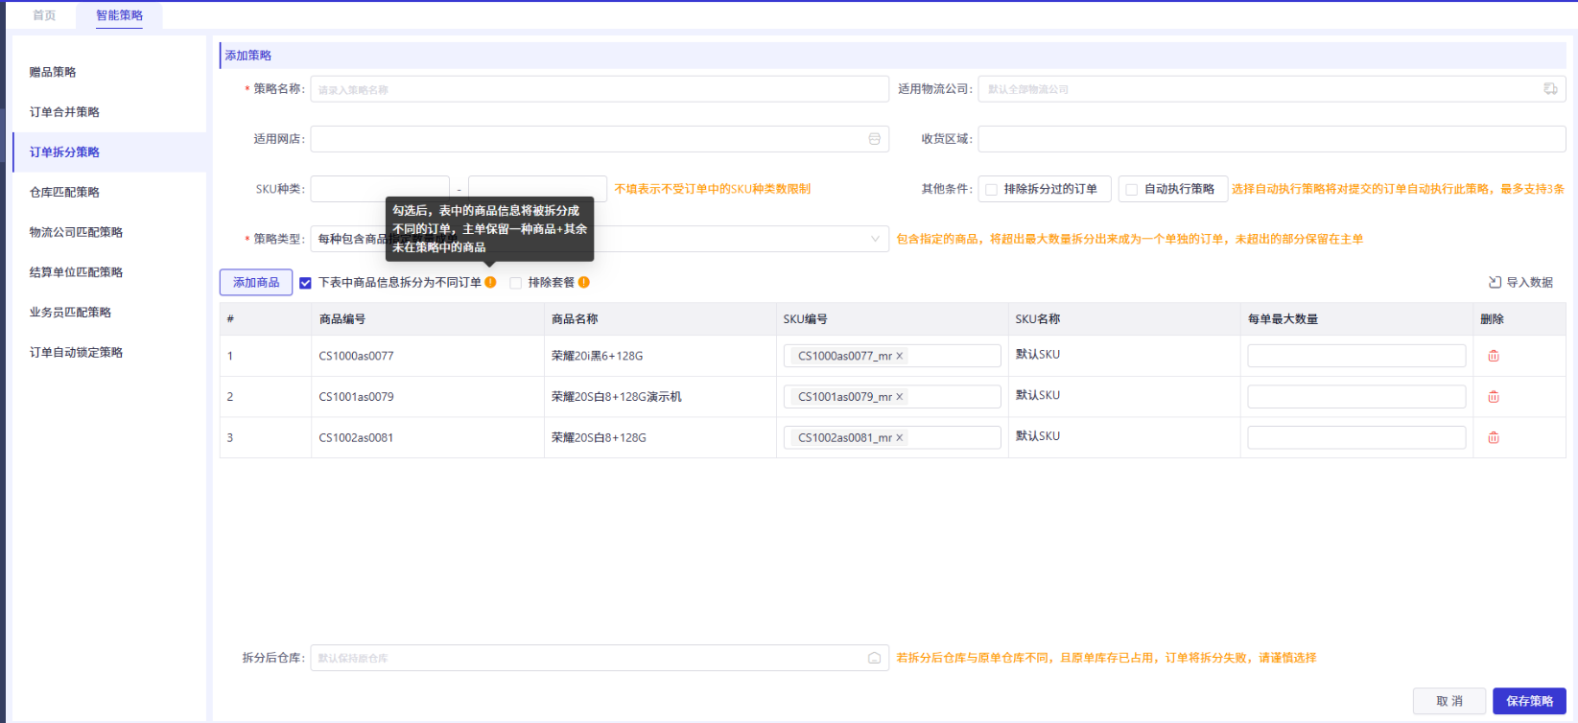Go to 订单合并策略 in sidebar
The width and height of the screenshot is (1578, 723).
point(64,112)
